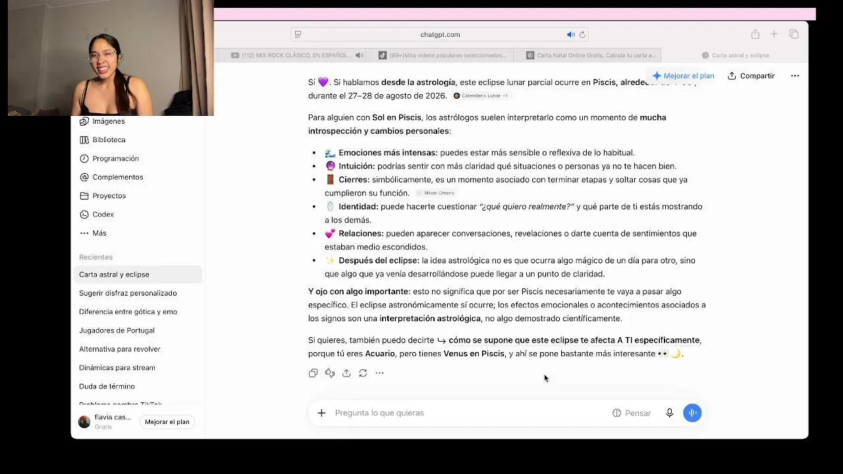Click chatgpt.com address bar
The height and width of the screenshot is (474, 843).
440,34
